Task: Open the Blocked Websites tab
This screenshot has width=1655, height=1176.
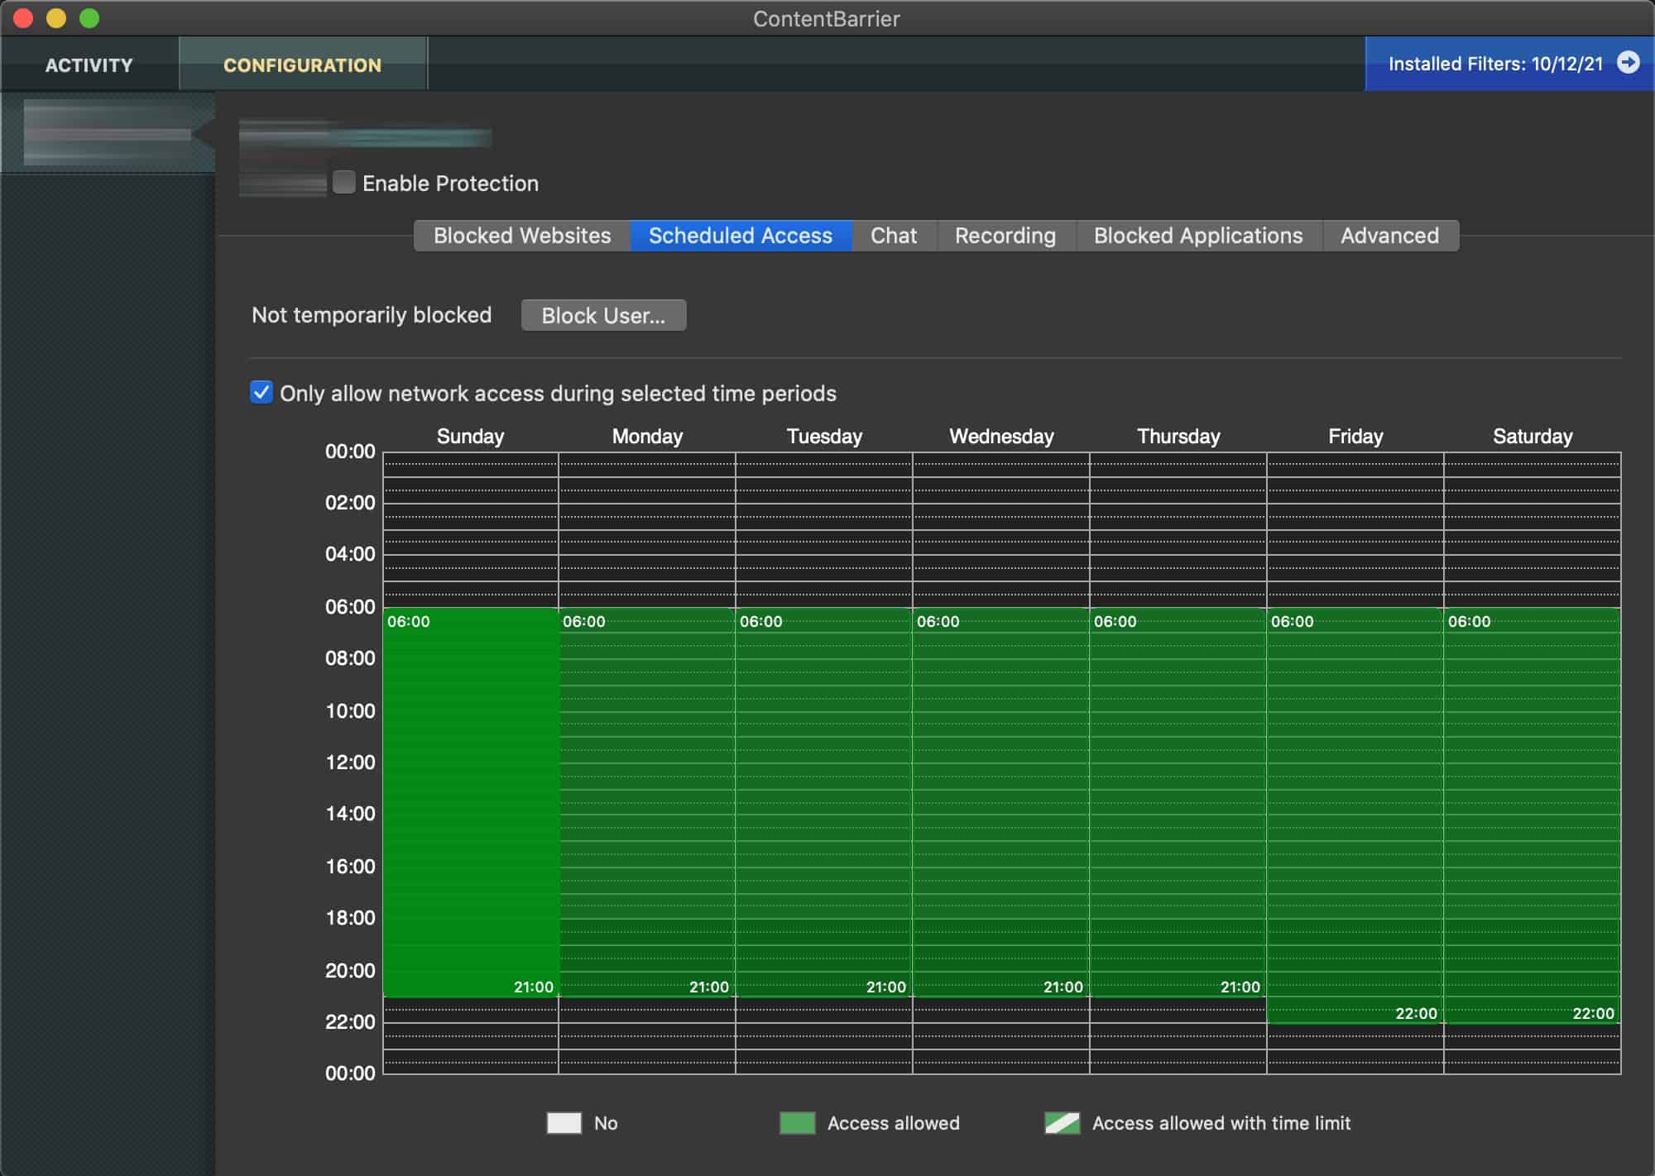Action: [522, 236]
